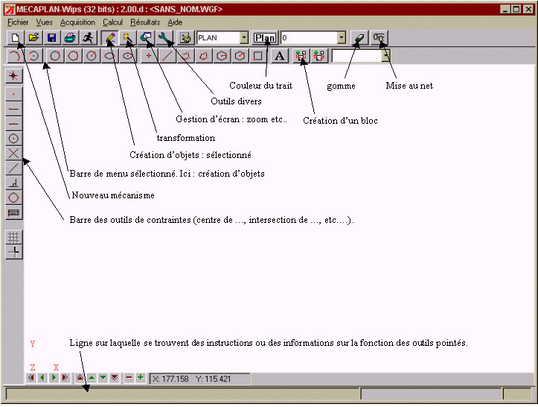Click the boxed Plan button

click(265, 38)
